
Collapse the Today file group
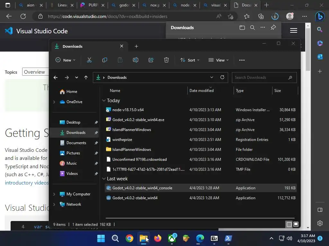(104, 101)
